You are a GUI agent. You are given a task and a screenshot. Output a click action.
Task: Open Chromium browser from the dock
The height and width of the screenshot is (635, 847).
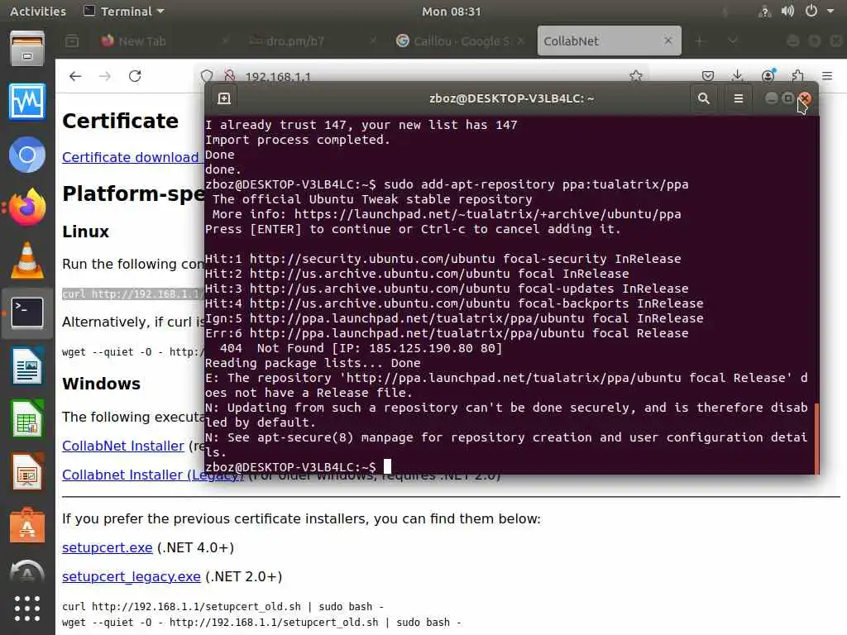pyautogui.click(x=27, y=155)
